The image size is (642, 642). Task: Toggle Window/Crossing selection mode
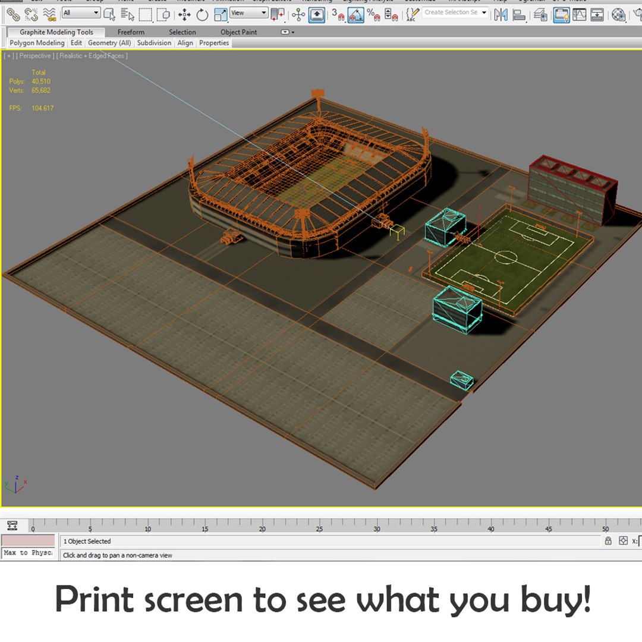(x=163, y=15)
